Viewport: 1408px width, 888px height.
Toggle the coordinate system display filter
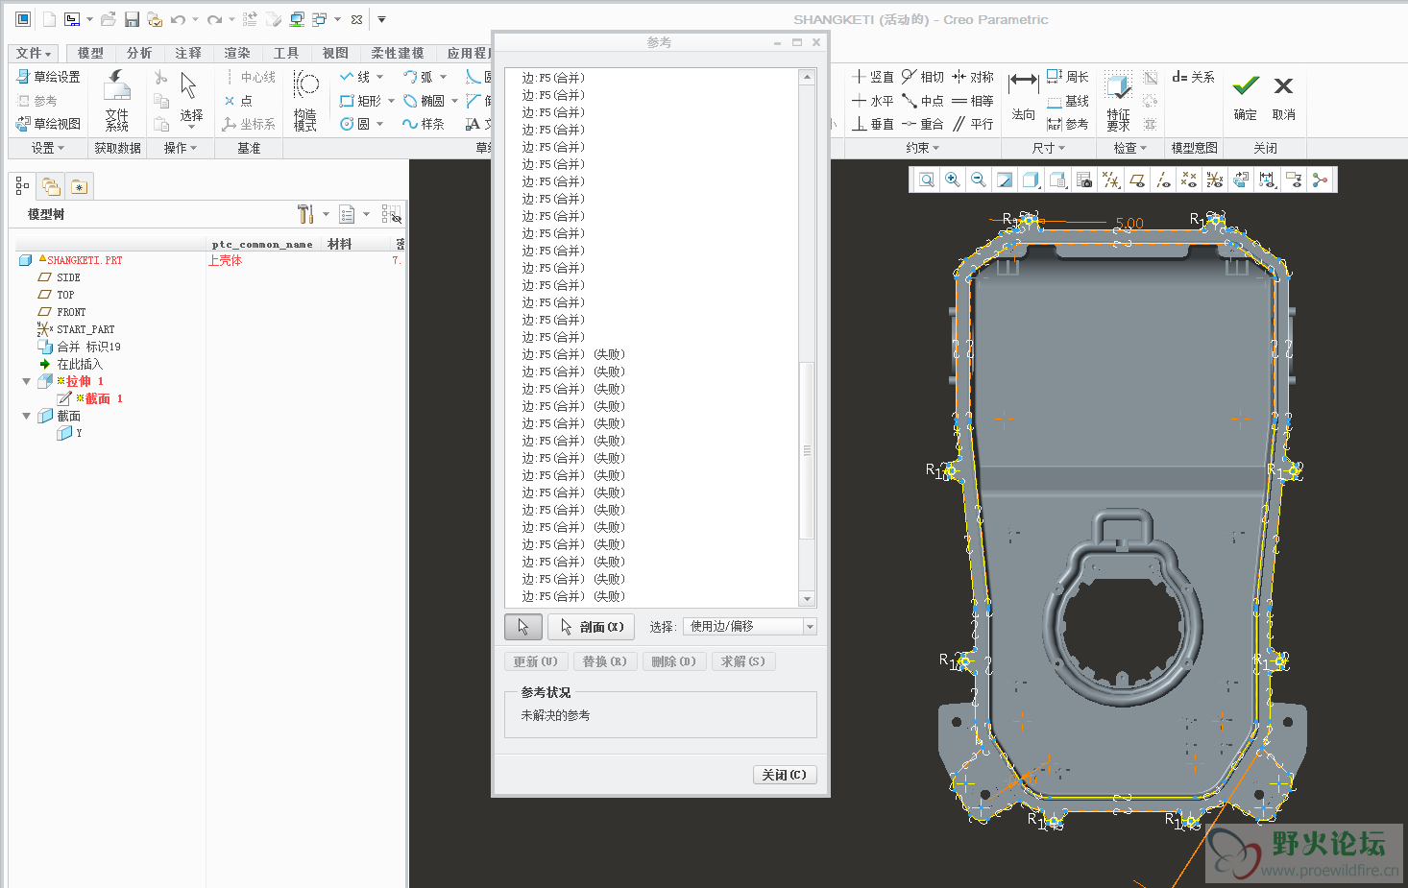[1215, 180]
